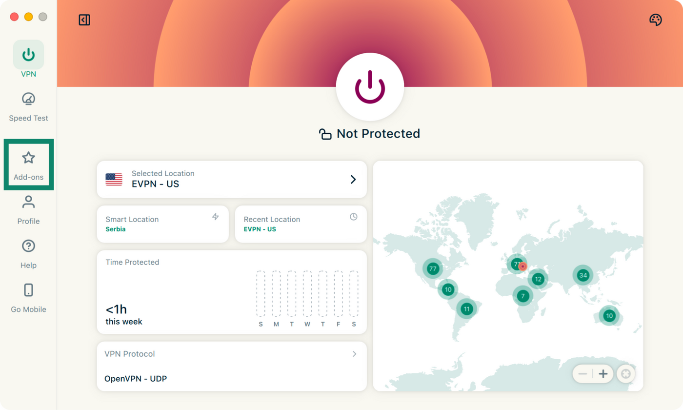
Task: Click the "<1h" time value
Action: [117, 309]
